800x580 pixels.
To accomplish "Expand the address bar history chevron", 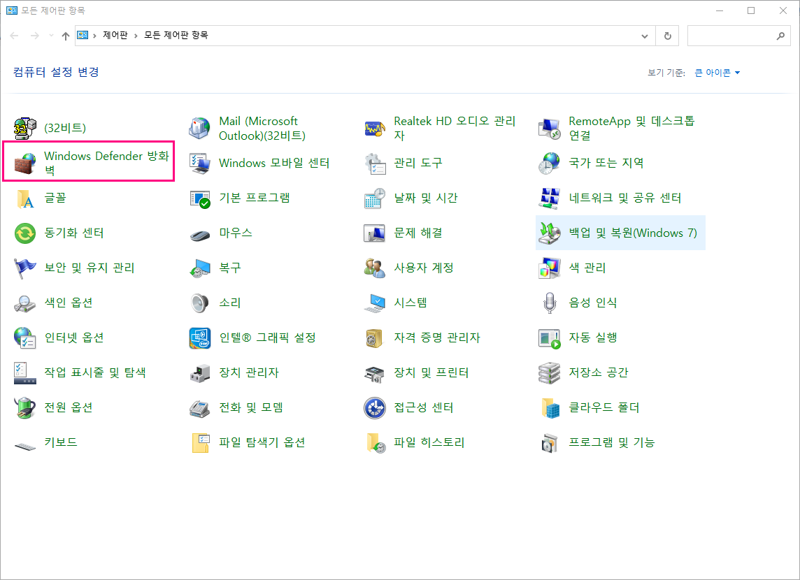I will pyautogui.click(x=644, y=36).
